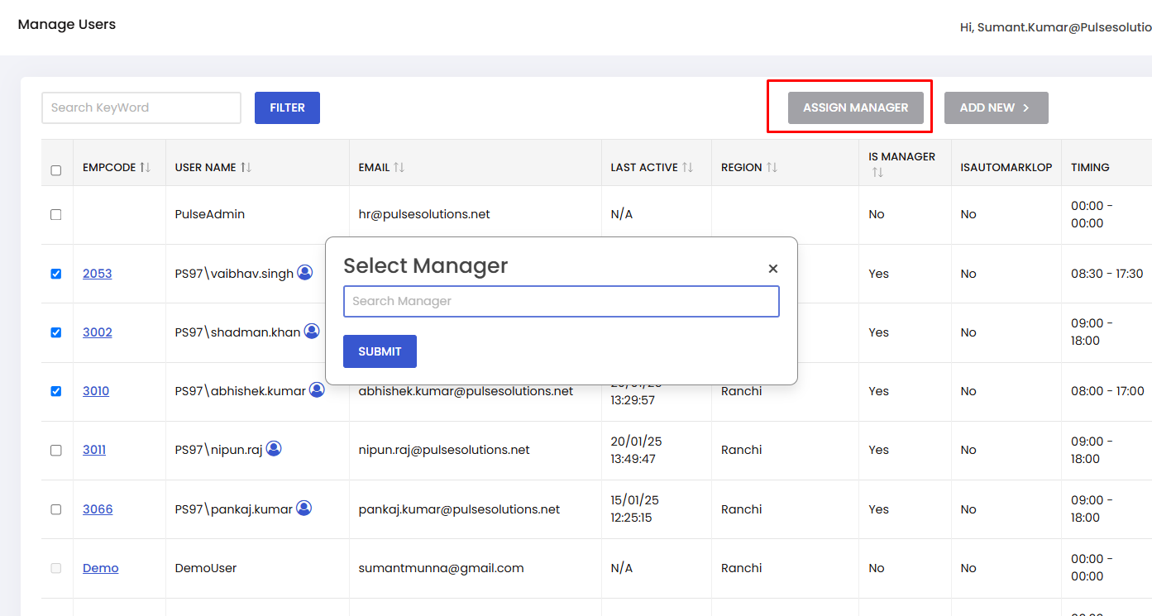Sort by REGION column arrows
1152x616 pixels.
tap(772, 167)
